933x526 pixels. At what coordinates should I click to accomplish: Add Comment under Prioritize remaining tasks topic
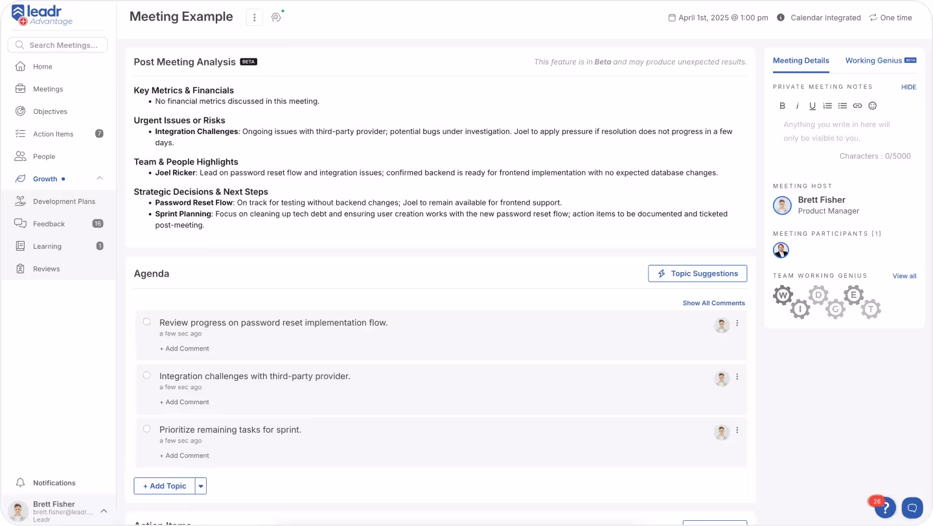click(185, 455)
